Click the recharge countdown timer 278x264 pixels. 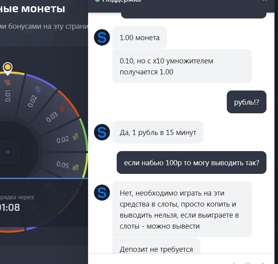pyautogui.click(x=10, y=207)
